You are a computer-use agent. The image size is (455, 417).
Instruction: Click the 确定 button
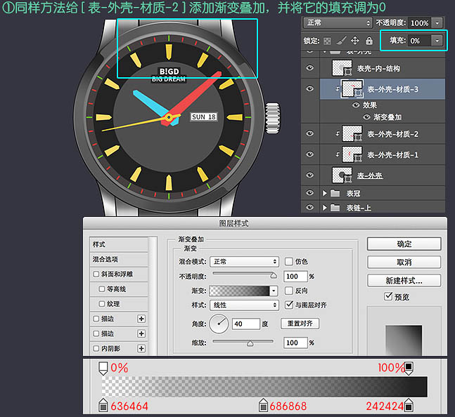pyautogui.click(x=404, y=244)
